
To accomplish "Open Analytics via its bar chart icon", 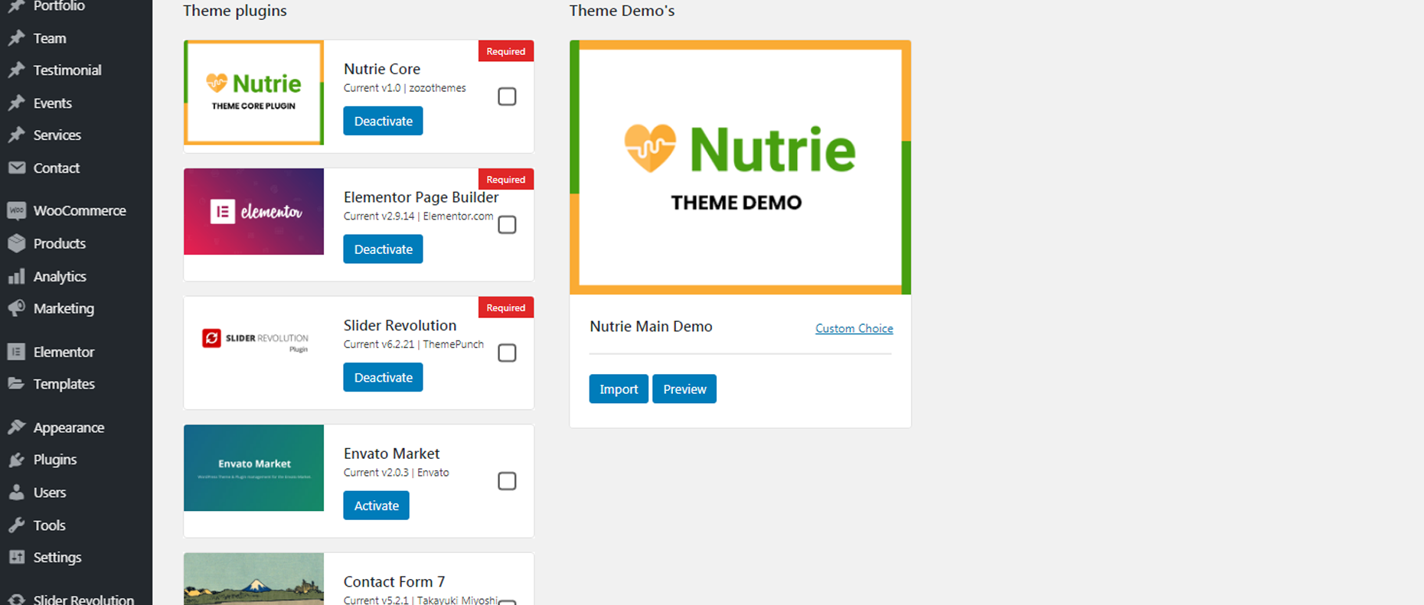I will [16, 277].
